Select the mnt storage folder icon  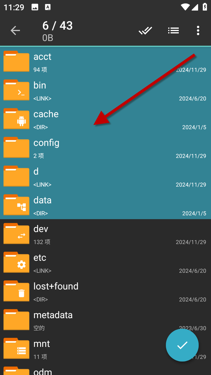(16, 348)
